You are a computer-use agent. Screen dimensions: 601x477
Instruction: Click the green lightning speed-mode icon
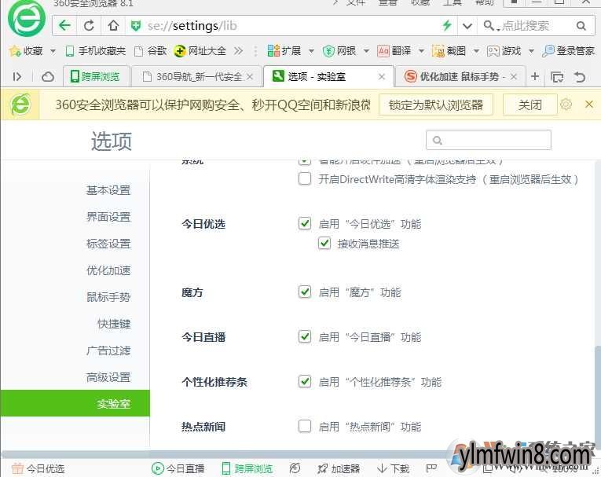(447, 26)
